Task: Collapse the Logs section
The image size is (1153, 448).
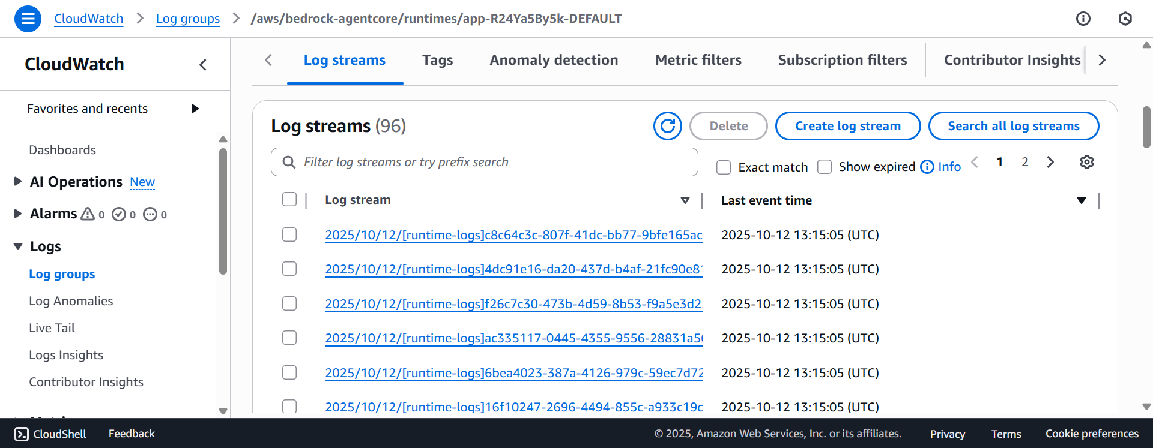Action: point(18,246)
